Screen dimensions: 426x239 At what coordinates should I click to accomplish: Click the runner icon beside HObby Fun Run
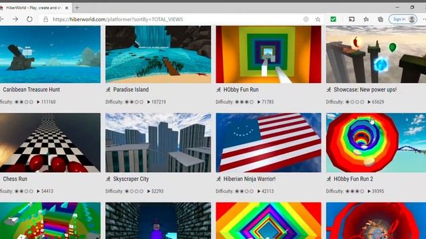tap(218, 90)
